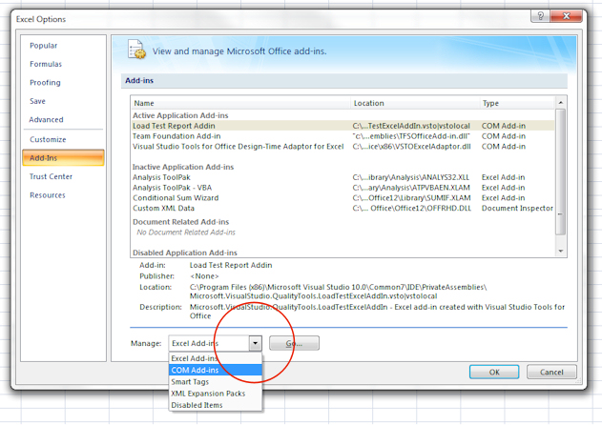Viewport: 602px width, 425px height.
Task: Click the Cancel button
Action: coord(551,372)
